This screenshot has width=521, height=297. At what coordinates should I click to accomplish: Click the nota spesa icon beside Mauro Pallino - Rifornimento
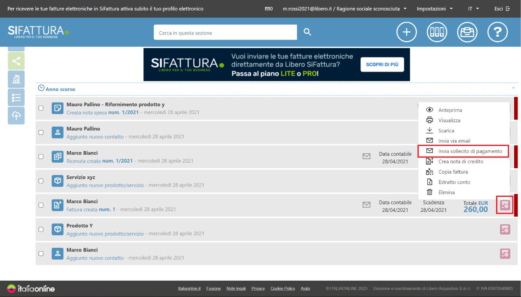tap(57, 108)
